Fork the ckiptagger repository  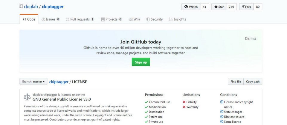[246, 7]
